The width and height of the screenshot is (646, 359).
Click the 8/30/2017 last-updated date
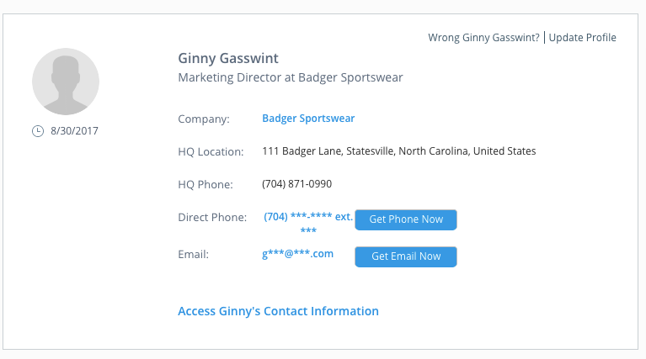tap(74, 131)
